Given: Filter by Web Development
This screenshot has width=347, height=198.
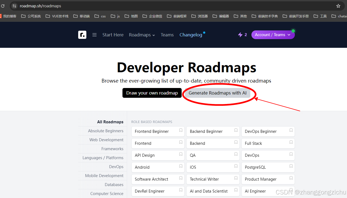Looking at the screenshot, I should click(106, 140).
